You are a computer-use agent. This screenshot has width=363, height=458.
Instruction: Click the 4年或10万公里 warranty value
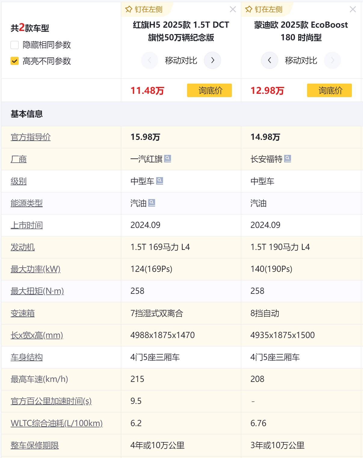tap(158, 445)
